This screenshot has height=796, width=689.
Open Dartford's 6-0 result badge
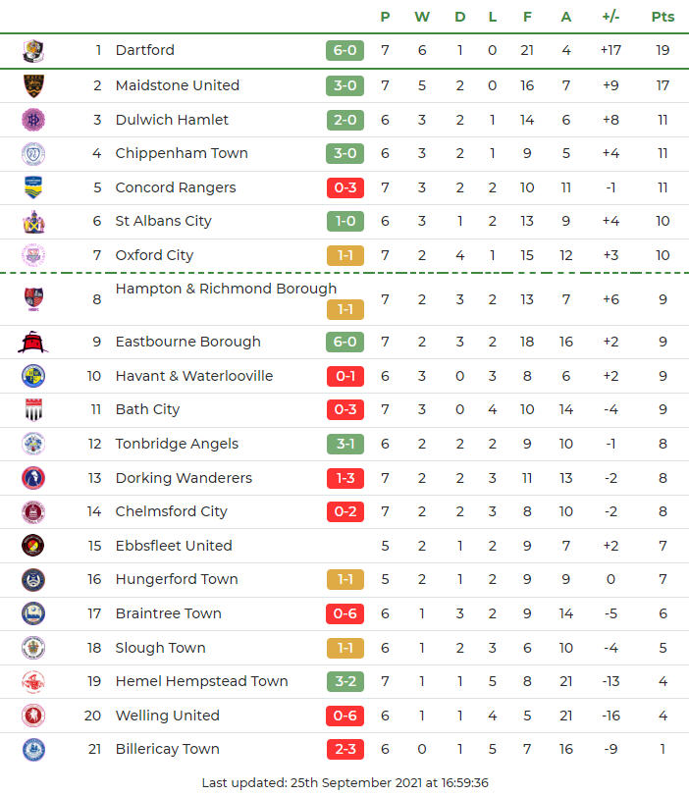tap(344, 50)
